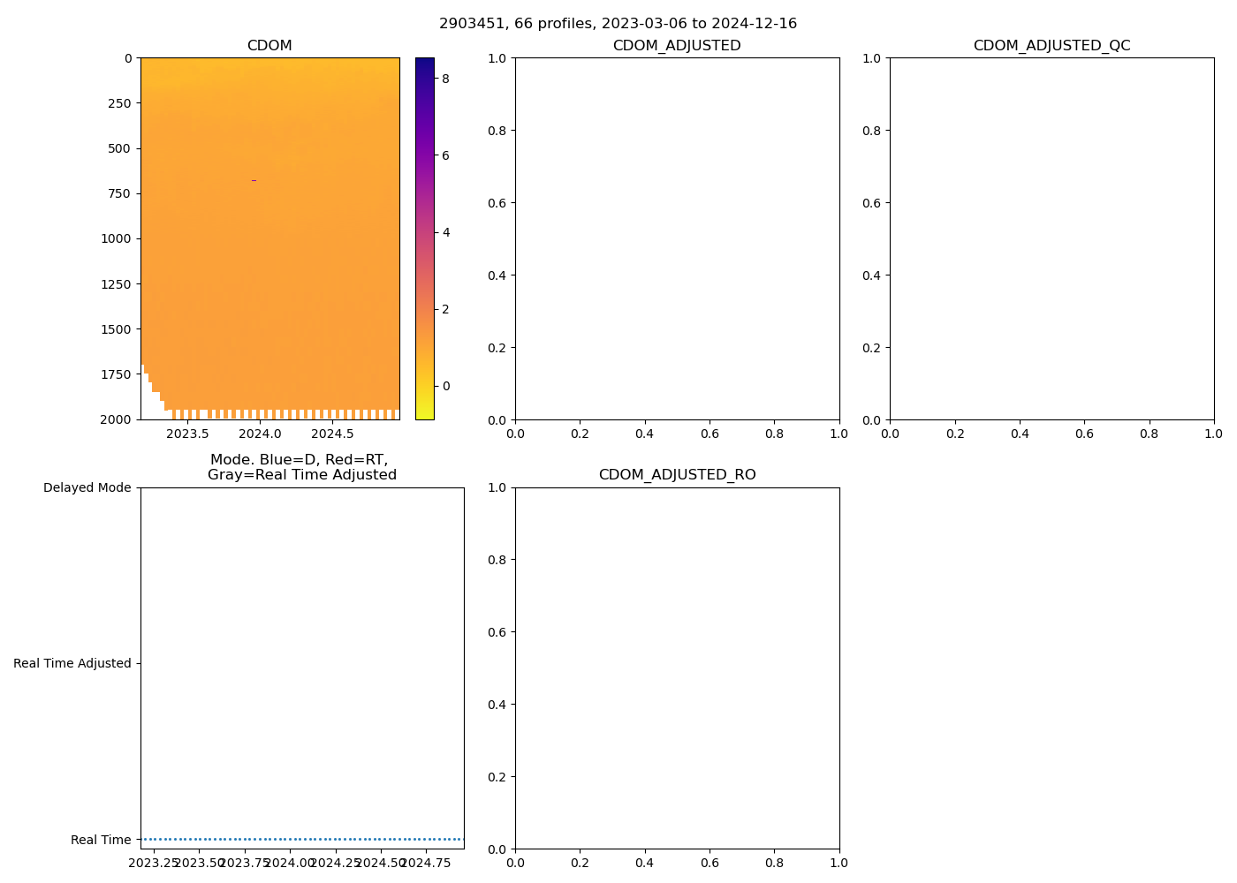Click the dark blue top of the colorbar
The height and width of the screenshot is (883, 1237).
click(424, 62)
